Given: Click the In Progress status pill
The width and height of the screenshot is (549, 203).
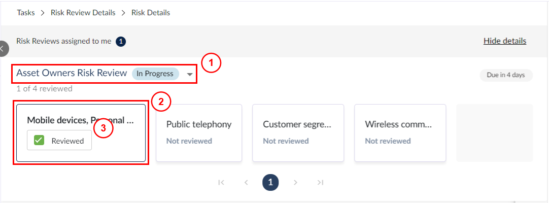Looking at the screenshot, I should pyautogui.click(x=155, y=74).
